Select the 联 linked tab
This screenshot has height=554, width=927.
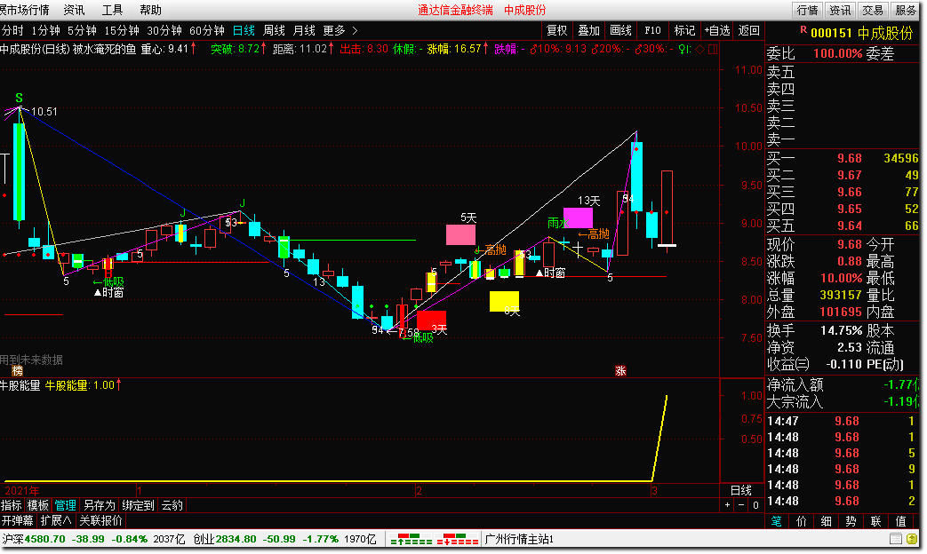pos(875,521)
